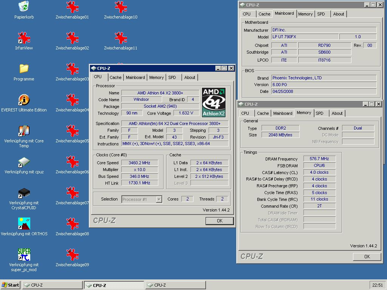
Task: Open About tab in front CPU-Z window
Action: 190,77
